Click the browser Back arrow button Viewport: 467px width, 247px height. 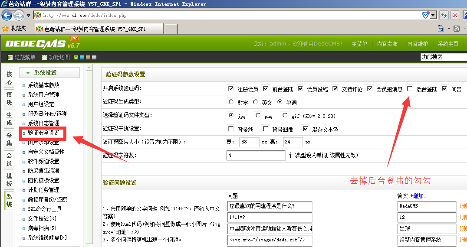click(7, 15)
